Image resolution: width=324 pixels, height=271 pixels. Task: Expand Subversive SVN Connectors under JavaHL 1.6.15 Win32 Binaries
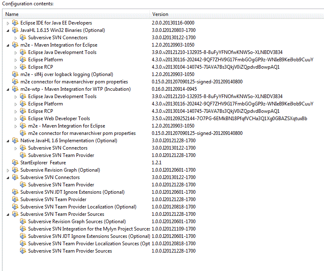pyautogui.click(x=16, y=38)
